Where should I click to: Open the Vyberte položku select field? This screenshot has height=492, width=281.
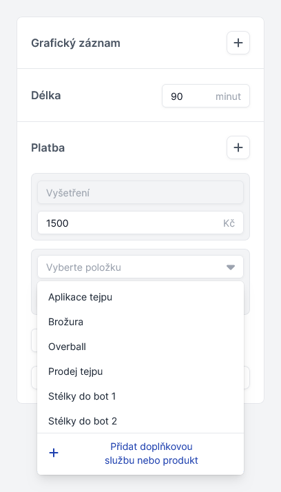pyautogui.click(x=140, y=267)
